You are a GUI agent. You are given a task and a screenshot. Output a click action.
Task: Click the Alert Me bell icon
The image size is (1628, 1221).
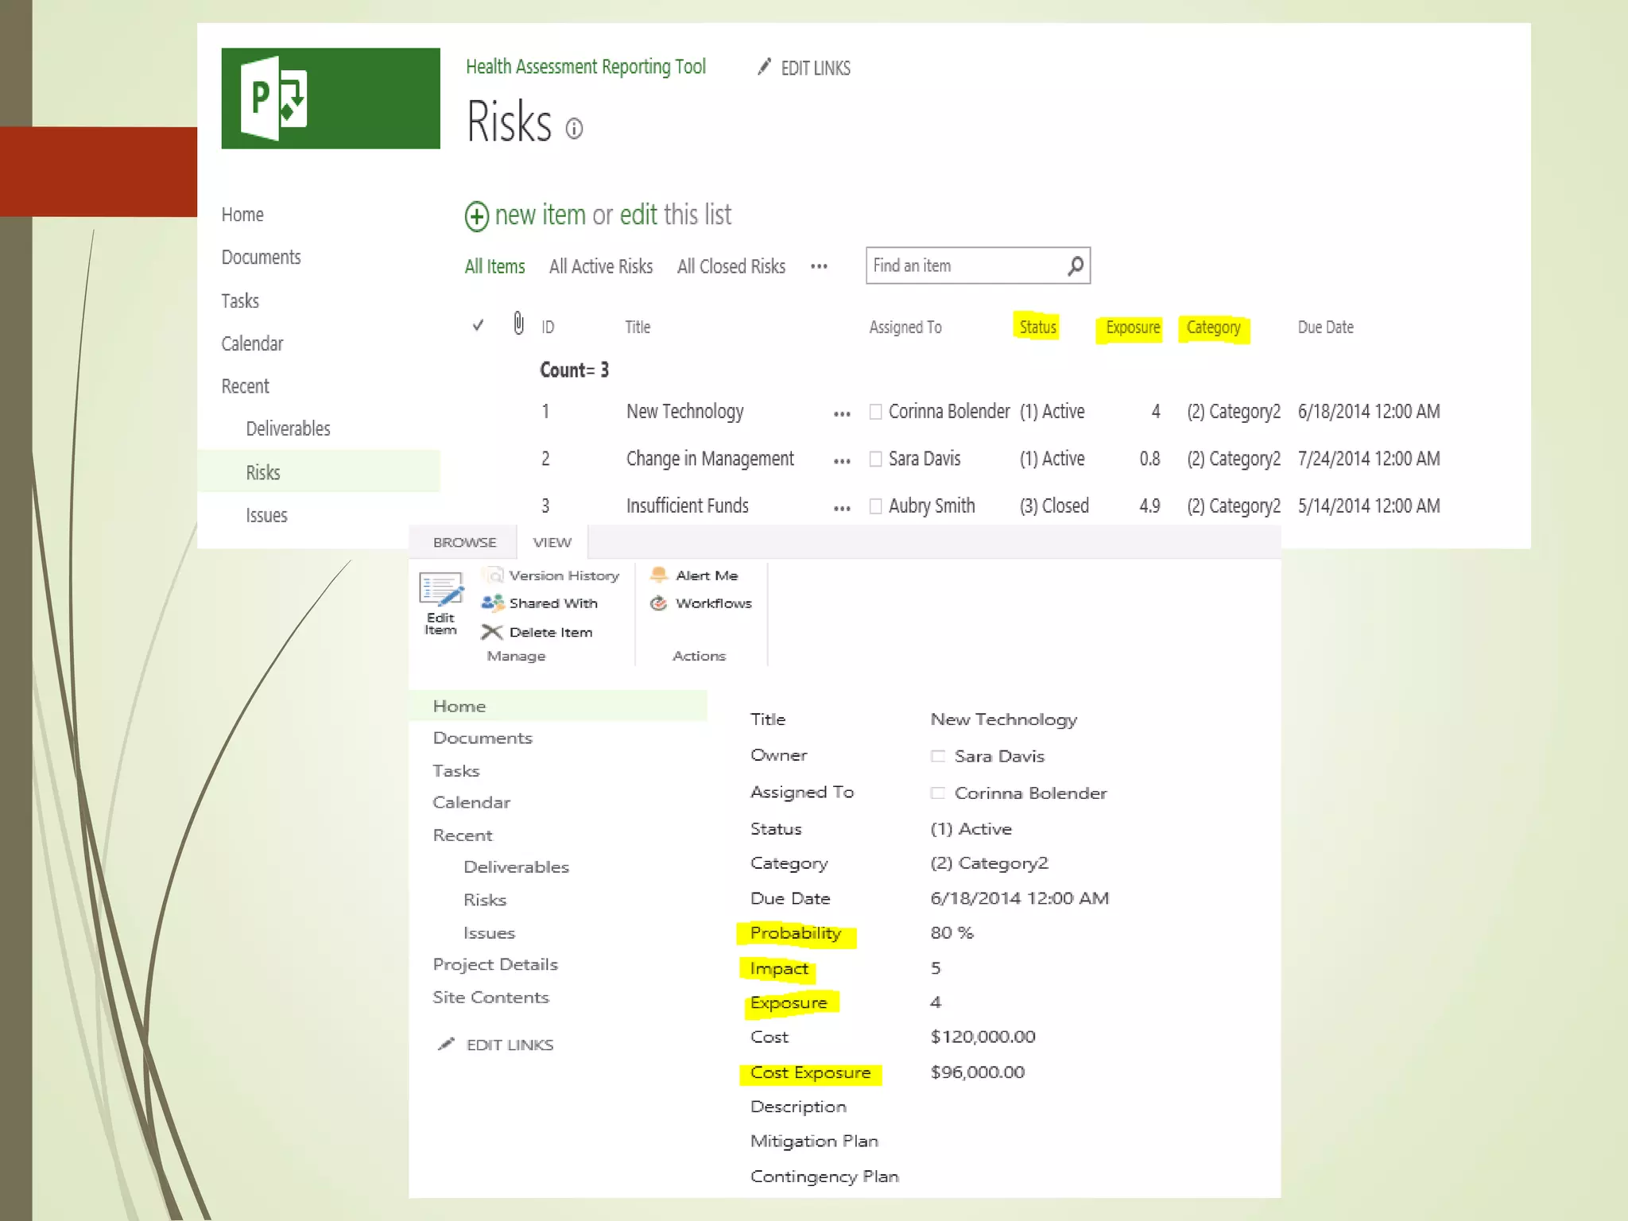click(659, 575)
